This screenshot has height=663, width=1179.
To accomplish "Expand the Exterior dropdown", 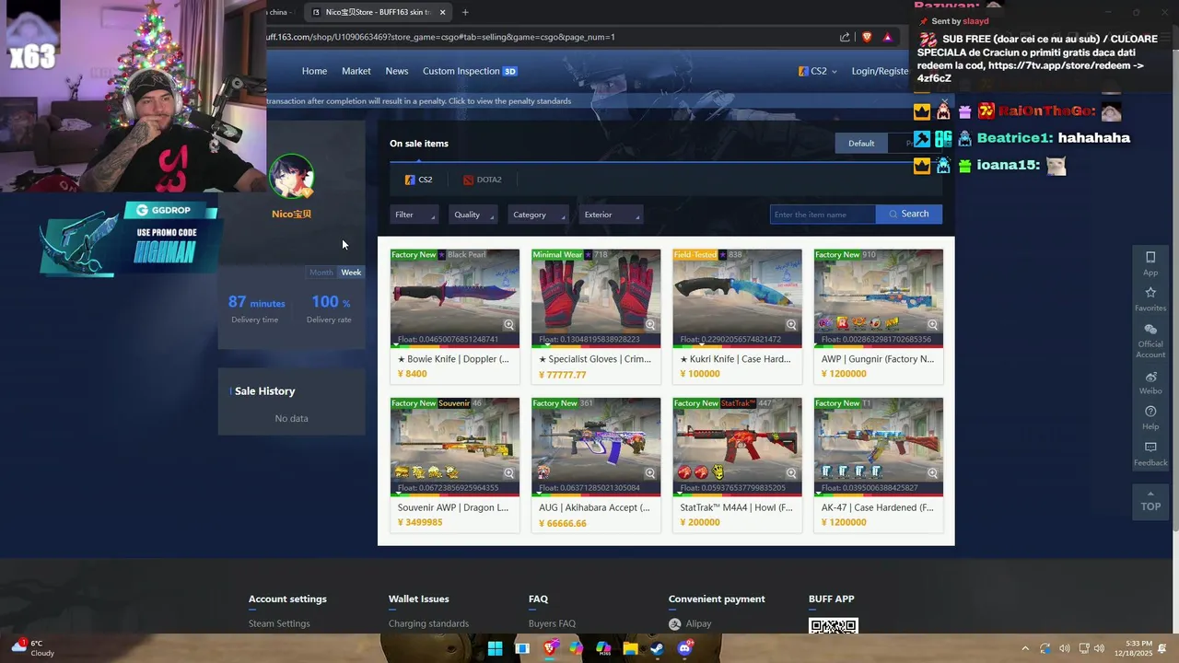I will pyautogui.click(x=611, y=215).
